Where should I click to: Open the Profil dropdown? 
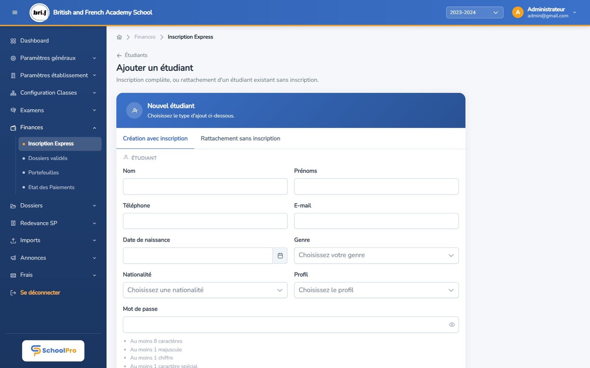tap(376, 290)
